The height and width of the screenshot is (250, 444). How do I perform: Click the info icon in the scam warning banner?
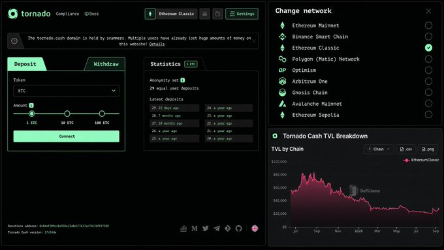[x=14, y=41]
